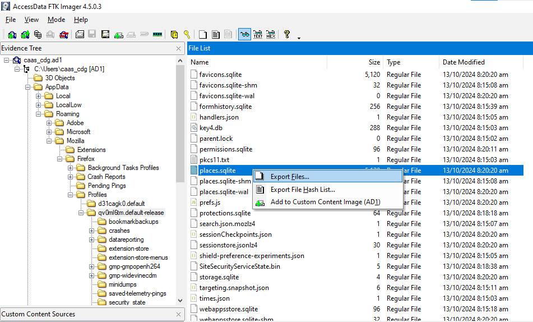This screenshot has height=322, width=533.
Task: Toggle the HEX view mode icon
Action: pyautogui.click(x=271, y=34)
